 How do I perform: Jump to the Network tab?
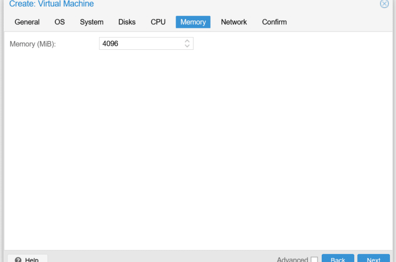click(234, 22)
